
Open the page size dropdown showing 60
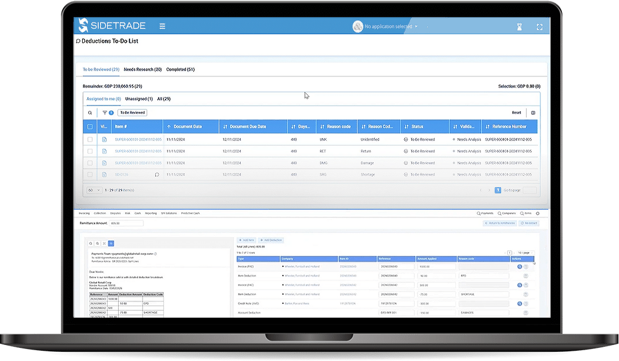tap(94, 190)
